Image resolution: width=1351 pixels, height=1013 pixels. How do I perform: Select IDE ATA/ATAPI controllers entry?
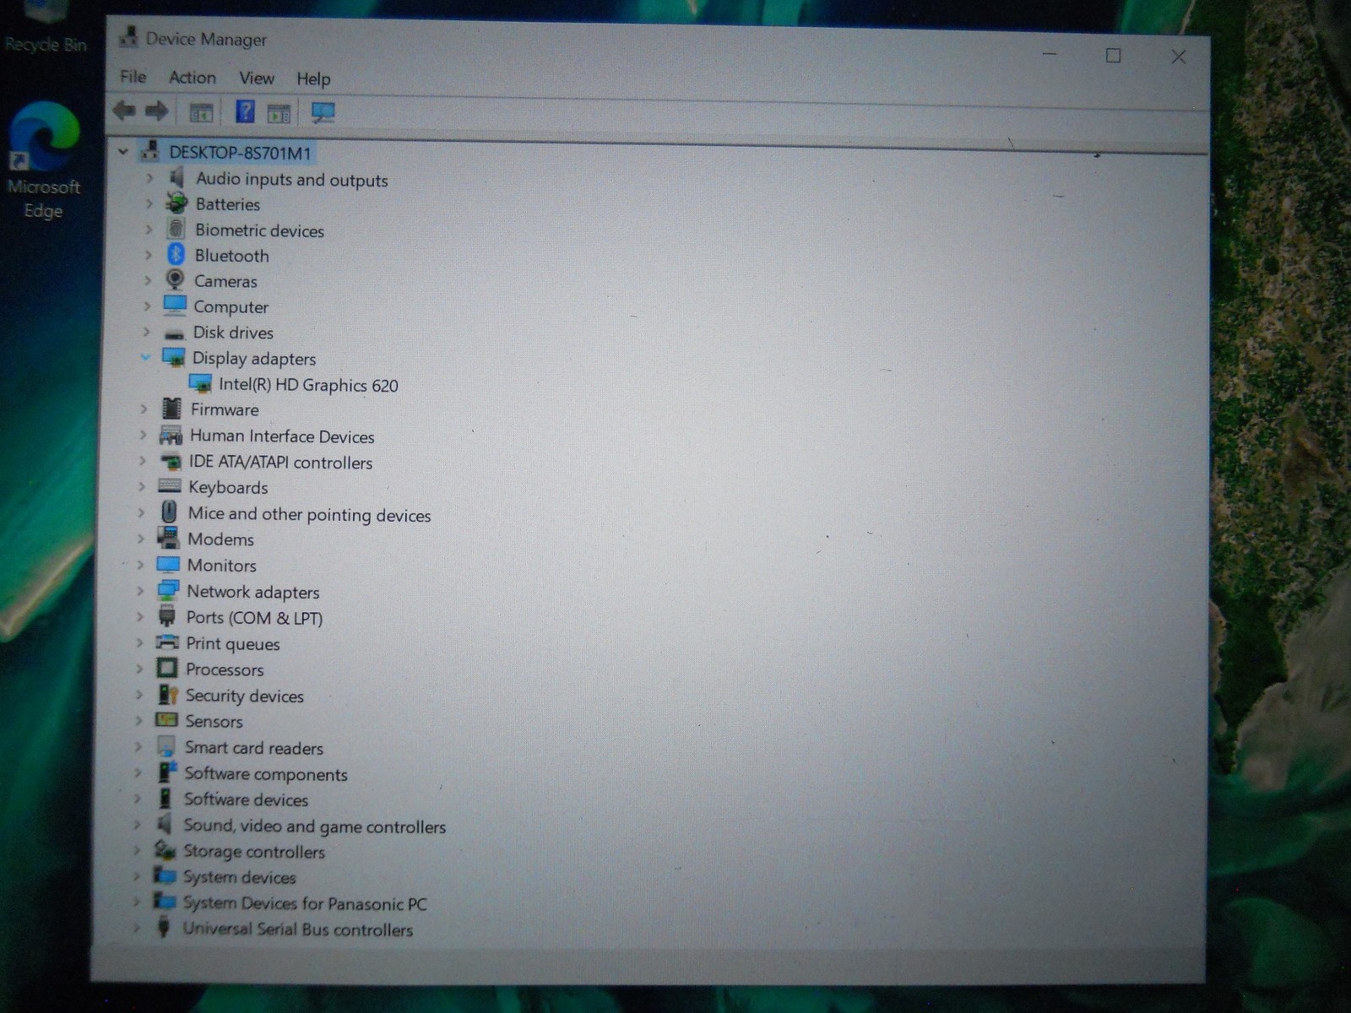[x=280, y=462]
